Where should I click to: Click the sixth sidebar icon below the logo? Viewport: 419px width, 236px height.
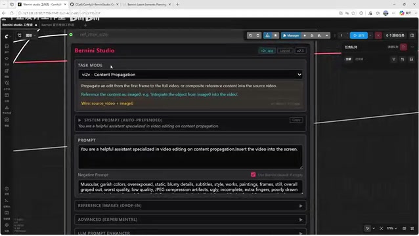pyautogui.click(x=7, y=108)
